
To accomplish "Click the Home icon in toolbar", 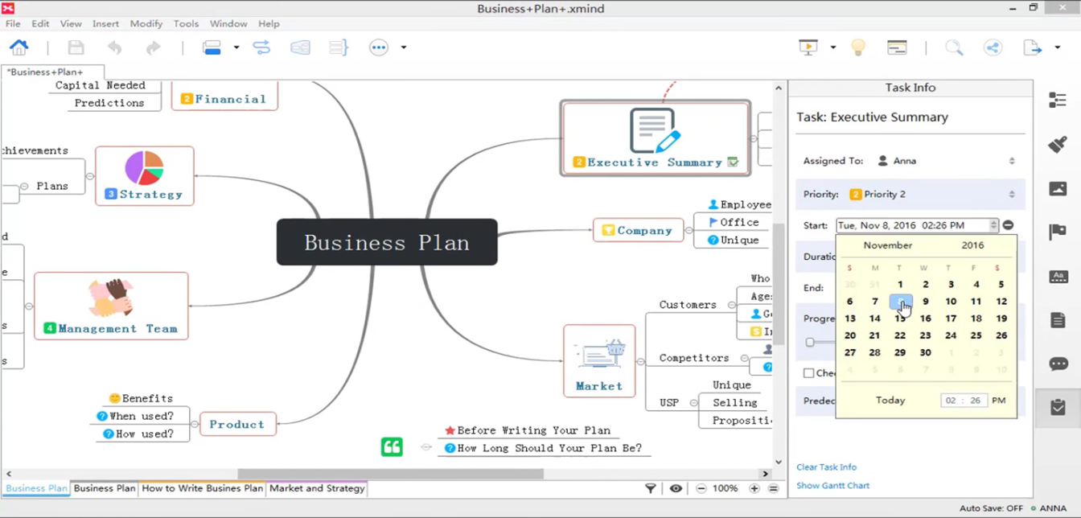I will (19, 47).
